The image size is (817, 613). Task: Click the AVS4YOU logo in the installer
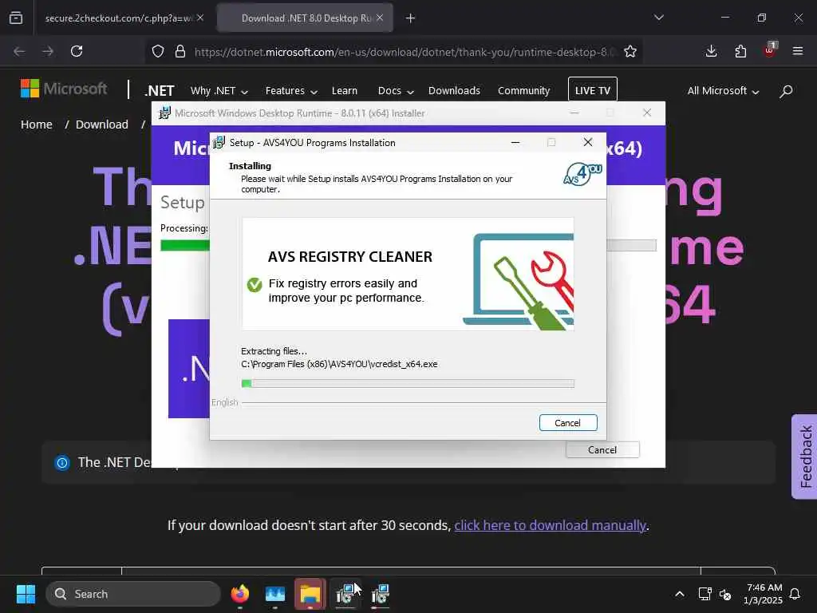click(x=582, y=175)
